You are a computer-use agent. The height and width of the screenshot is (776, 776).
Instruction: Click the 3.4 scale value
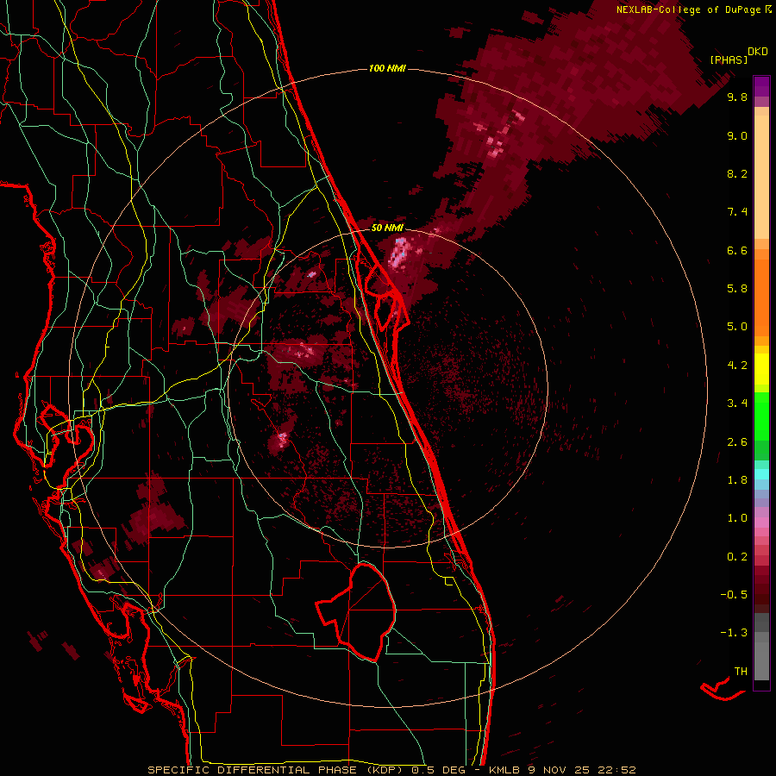(737, 404)
